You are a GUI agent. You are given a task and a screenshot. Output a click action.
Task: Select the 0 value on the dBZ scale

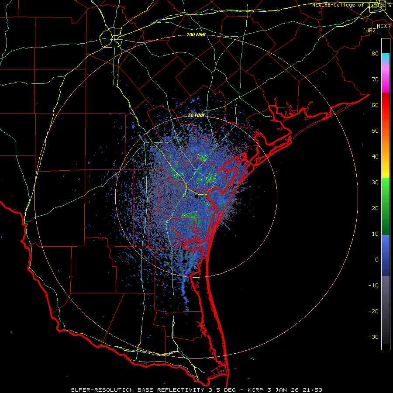pos(377,260)
